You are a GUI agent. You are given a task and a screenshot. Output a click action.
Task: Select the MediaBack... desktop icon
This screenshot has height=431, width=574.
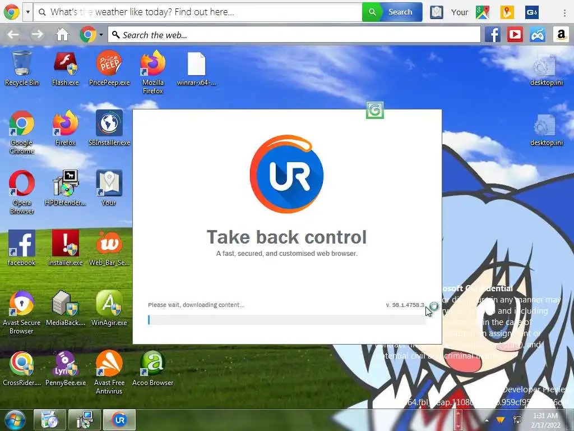coord(65,308)
